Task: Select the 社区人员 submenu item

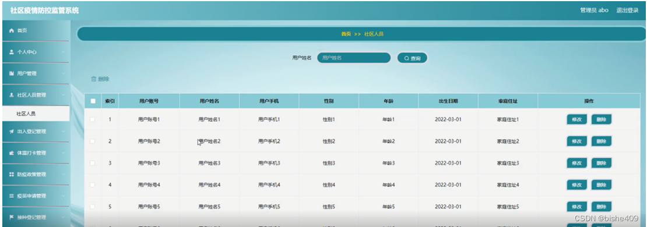Action: [36, 114]
